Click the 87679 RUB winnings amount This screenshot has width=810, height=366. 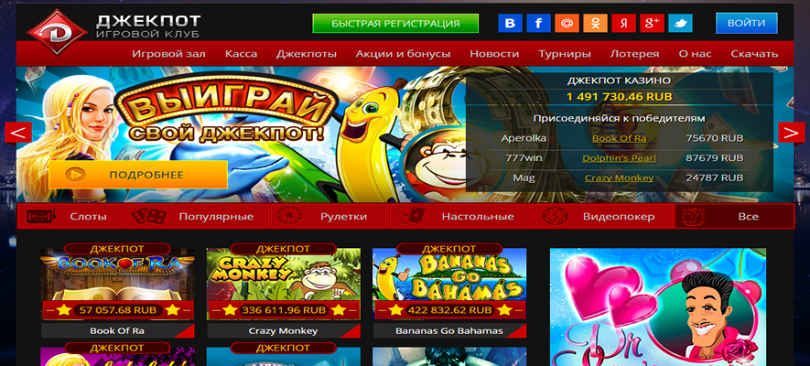pos(715,158)
